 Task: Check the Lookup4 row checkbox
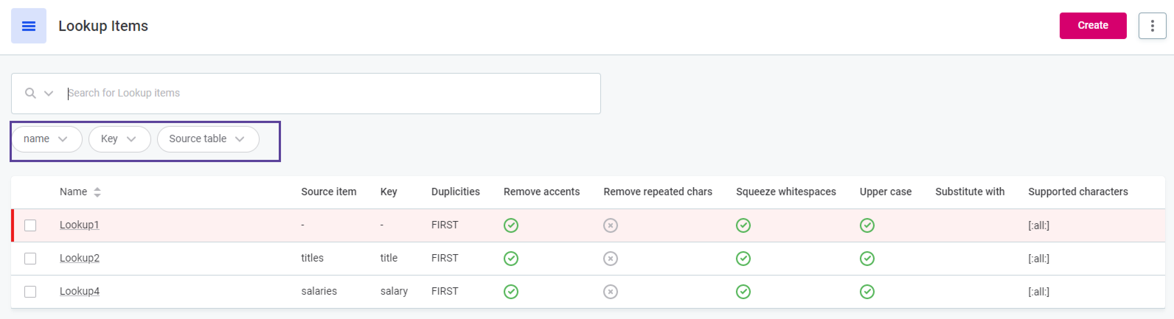(30, 292)
